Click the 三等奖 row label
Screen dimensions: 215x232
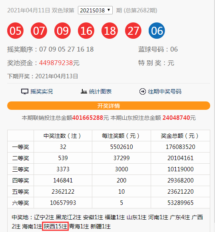(21, 169)
